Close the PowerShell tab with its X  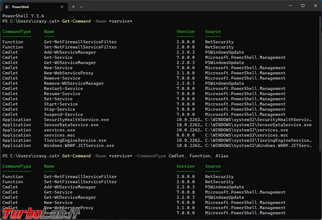[x=62, y=7]
